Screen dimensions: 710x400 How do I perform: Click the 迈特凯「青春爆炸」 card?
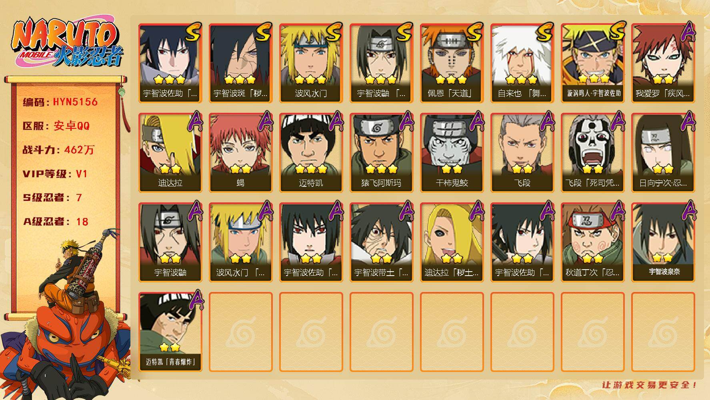point(170,332)
